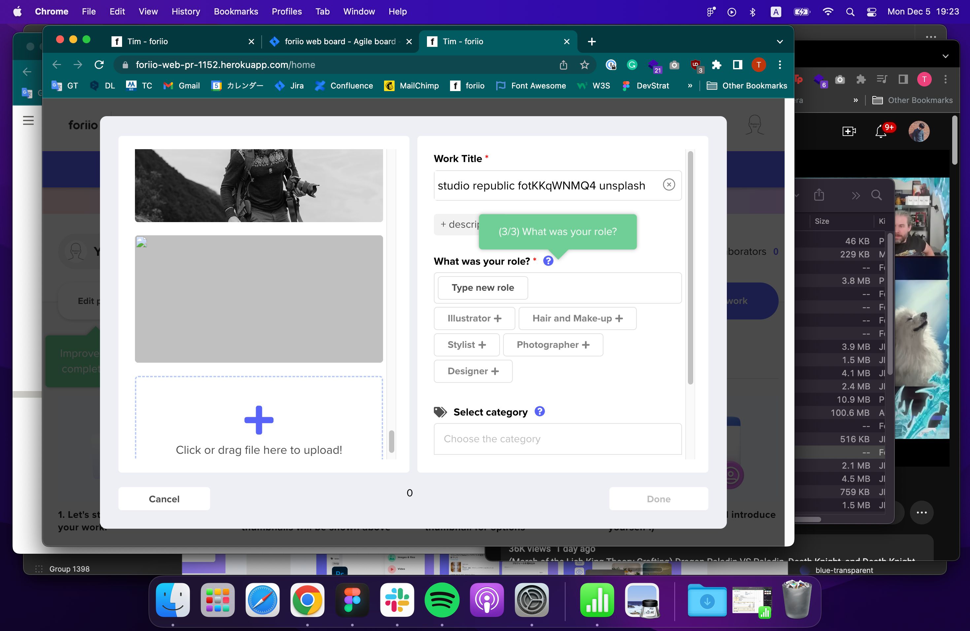Add the Hair and Make-up role
Image resolution: width=970 pixels, height=631 pixels.
[577, 318]
